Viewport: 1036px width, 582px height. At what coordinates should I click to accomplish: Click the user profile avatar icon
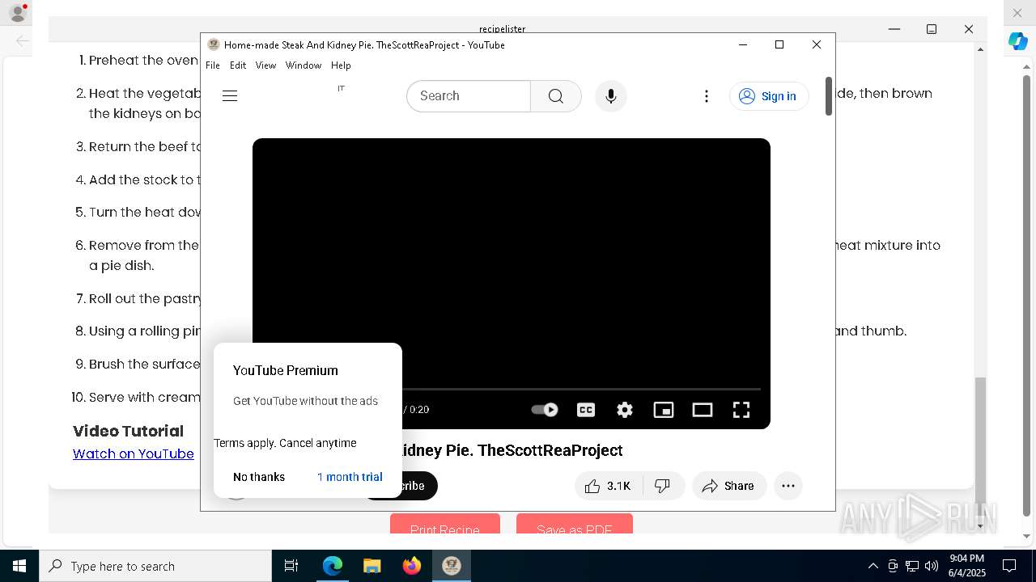click(17, 14)
